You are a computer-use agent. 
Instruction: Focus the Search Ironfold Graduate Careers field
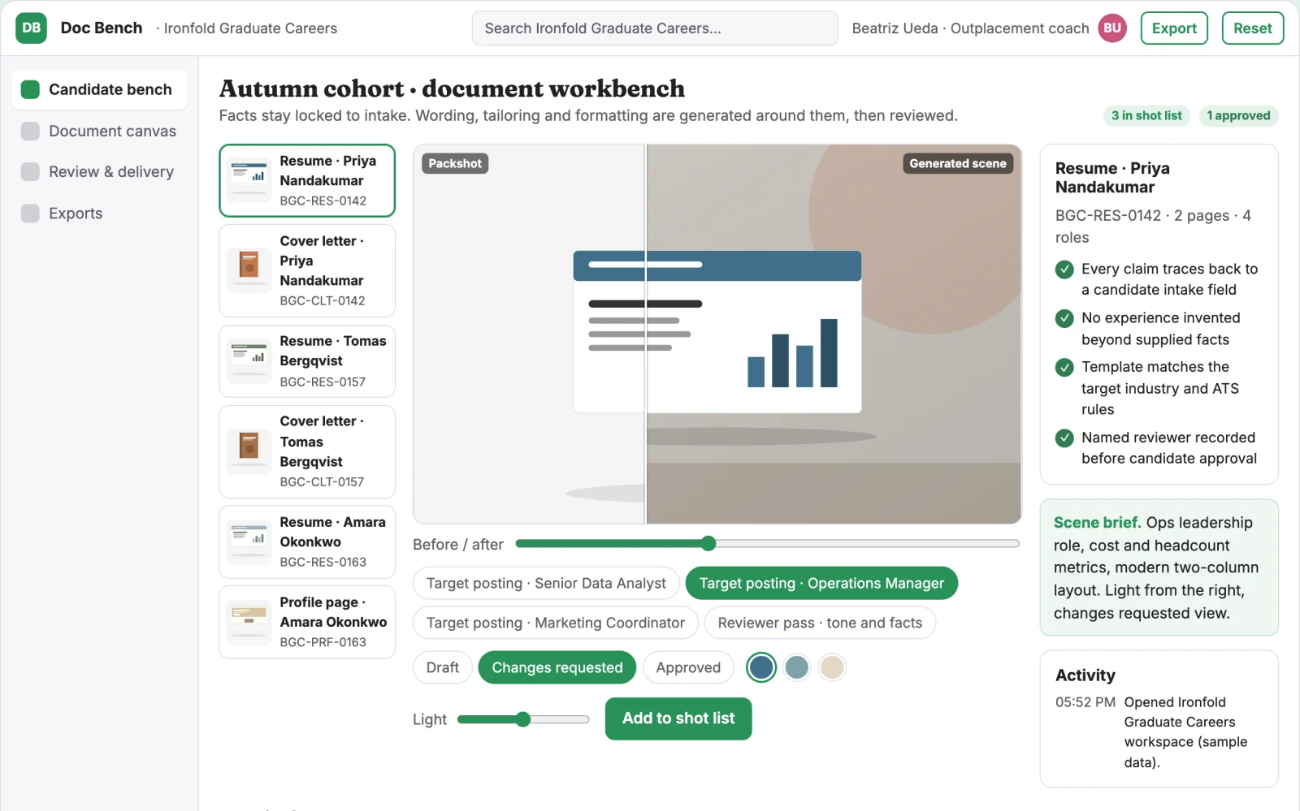point(655,28)
